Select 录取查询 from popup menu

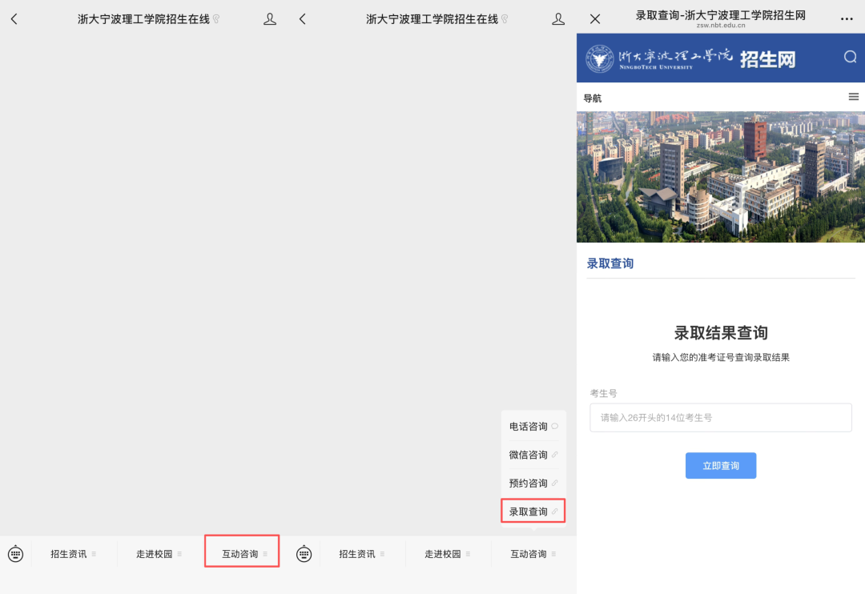(x=533, y=512)
